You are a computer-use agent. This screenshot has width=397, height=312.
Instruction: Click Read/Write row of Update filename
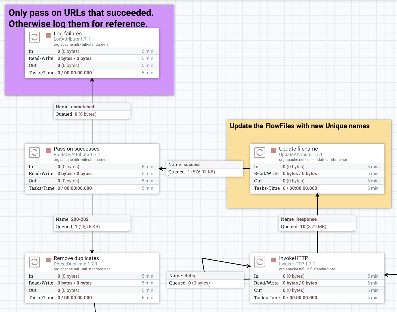click(317, 173)
